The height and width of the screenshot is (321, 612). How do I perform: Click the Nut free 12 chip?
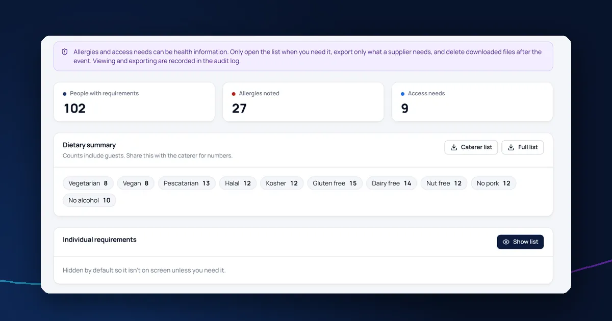tap(444, 183)
